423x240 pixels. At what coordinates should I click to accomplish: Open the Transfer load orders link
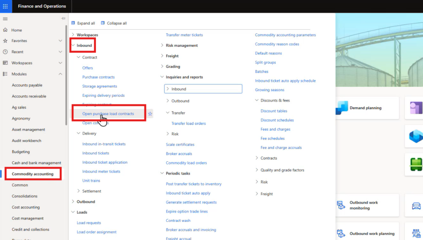(x=188, y=123)
